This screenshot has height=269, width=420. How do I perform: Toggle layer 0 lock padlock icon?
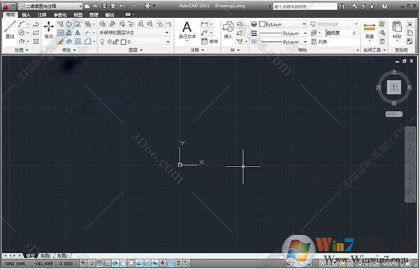point(116,42)
